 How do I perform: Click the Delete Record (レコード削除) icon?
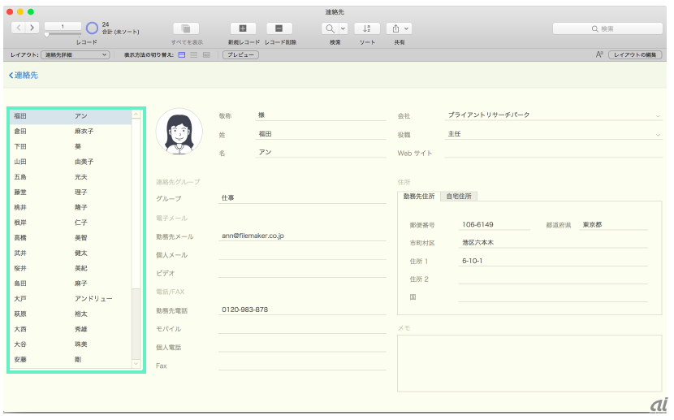pyautogui.click(x=279, y=28)
